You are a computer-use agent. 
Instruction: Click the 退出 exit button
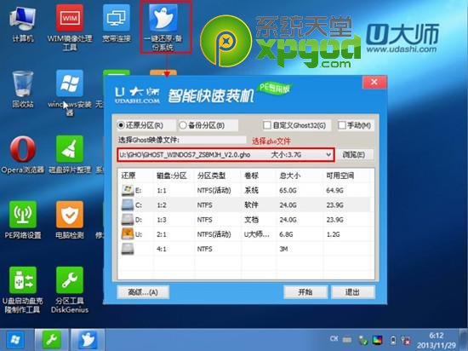click(x=353, y=292)
